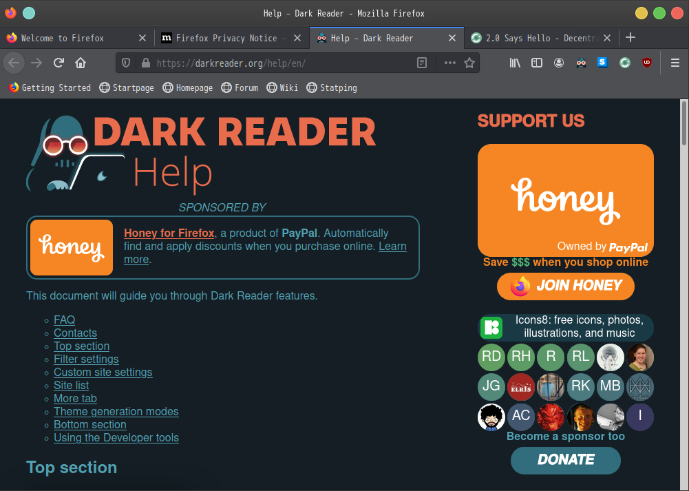Jump to FAQ link
689x491 pixels.
point(65,320)
